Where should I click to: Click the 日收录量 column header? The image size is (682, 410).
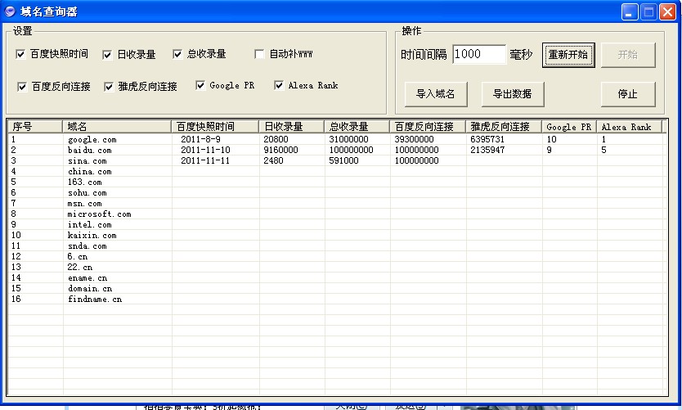(291, 127)
